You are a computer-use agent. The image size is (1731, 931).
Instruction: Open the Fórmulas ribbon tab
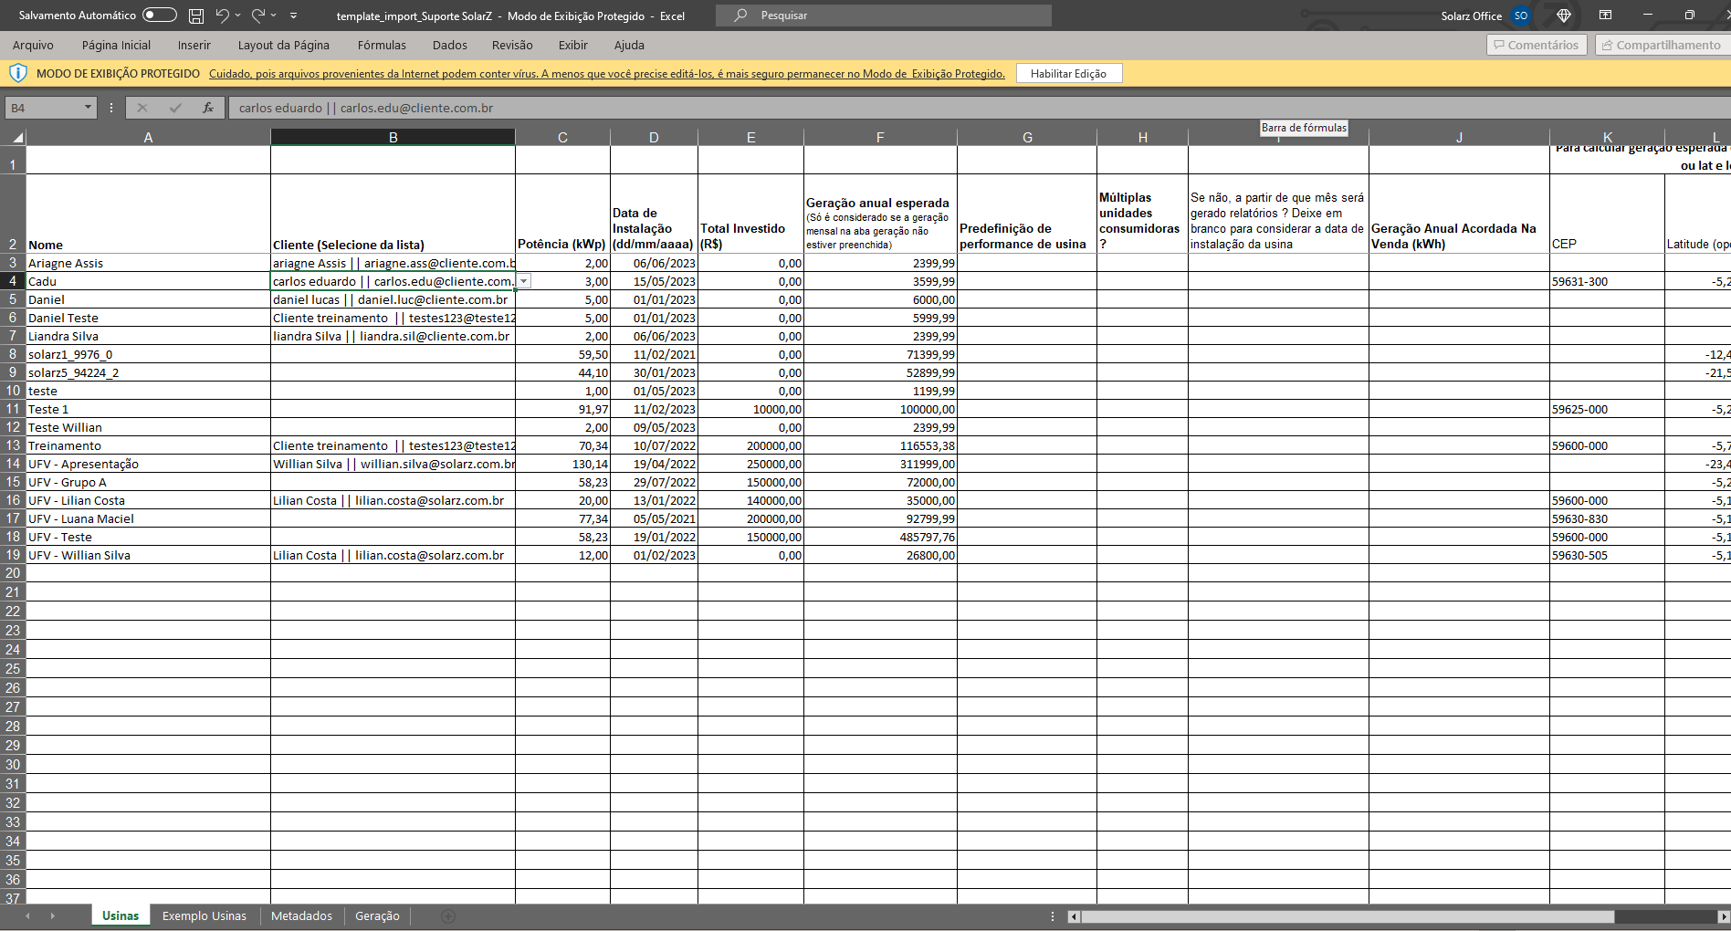pos(382,45)
